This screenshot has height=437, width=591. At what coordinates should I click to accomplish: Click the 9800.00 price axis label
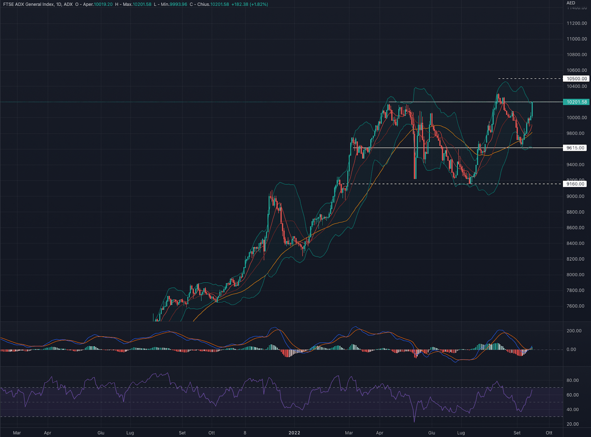[x=576, y=133]
